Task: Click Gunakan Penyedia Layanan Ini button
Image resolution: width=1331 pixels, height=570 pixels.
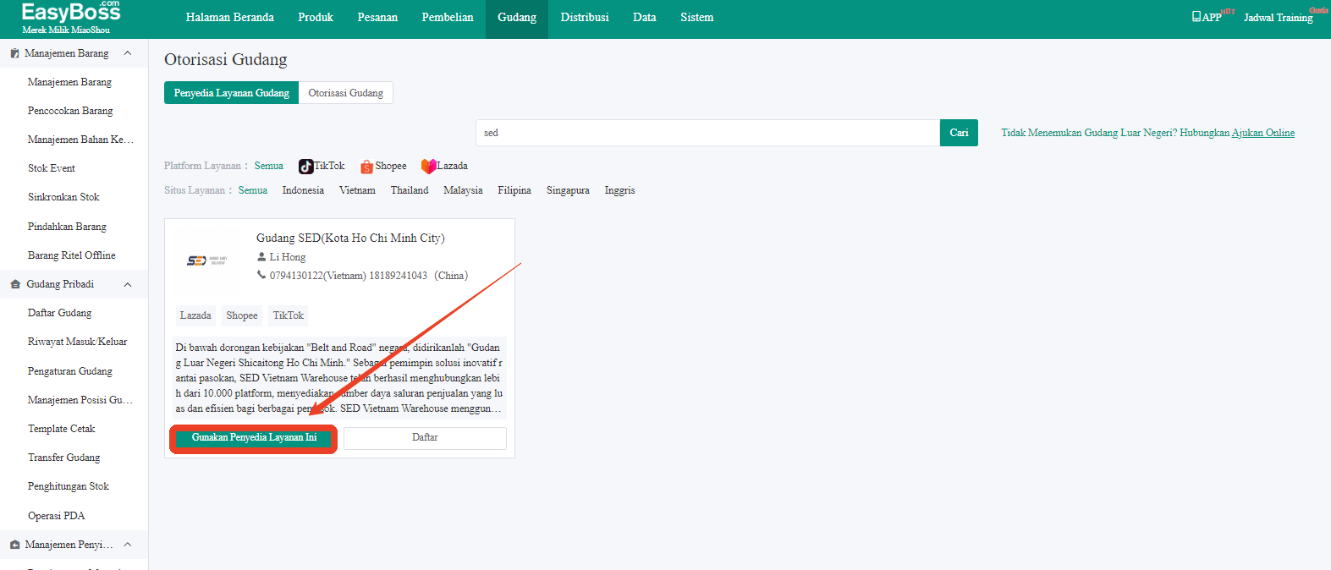Action: pyautogui.click(x=254, y=438)
